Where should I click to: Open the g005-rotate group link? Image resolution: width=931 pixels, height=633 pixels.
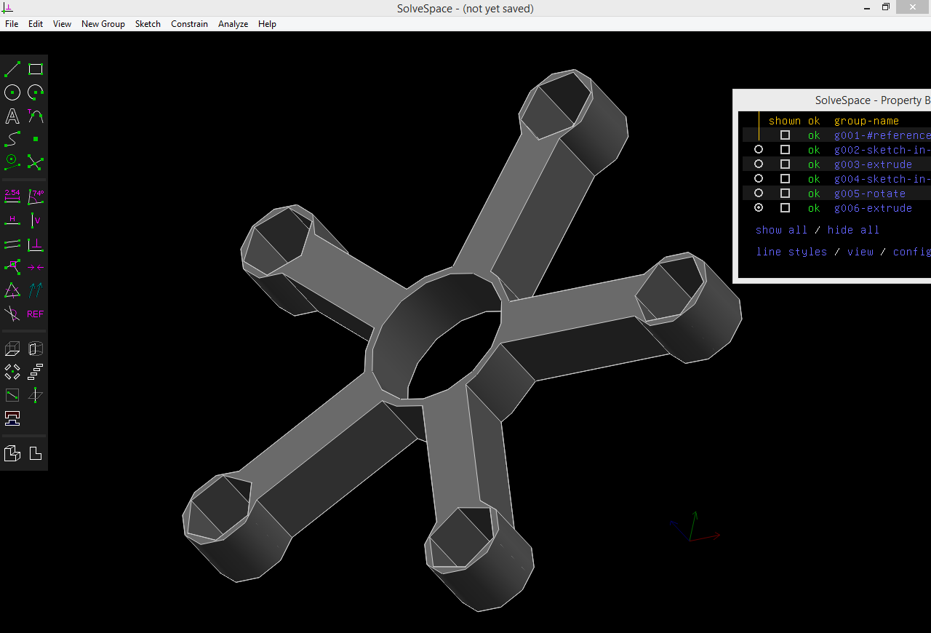click(x=870, y=194)
